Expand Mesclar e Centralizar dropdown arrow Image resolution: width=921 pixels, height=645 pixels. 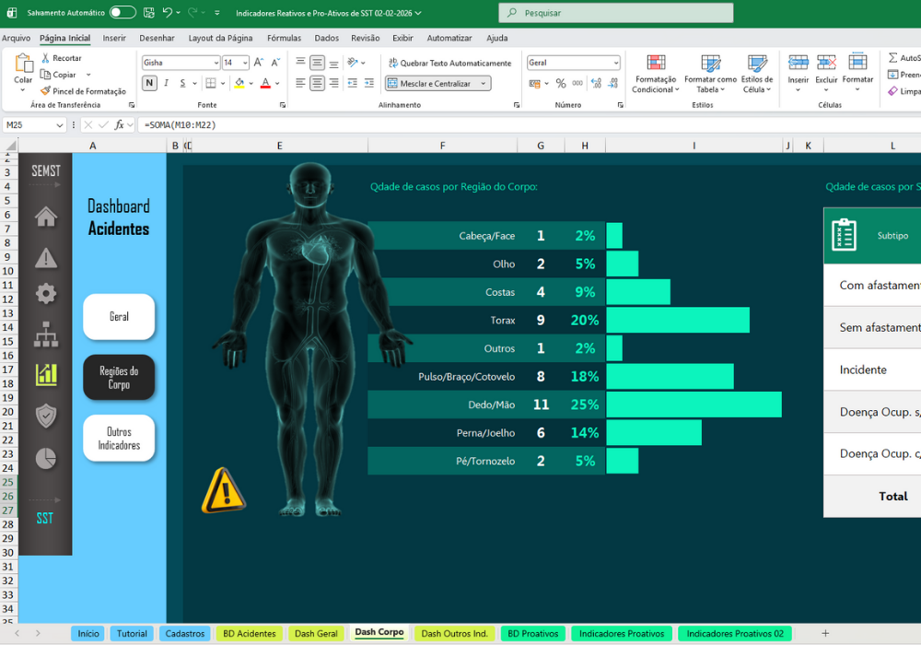coord(484,84)
